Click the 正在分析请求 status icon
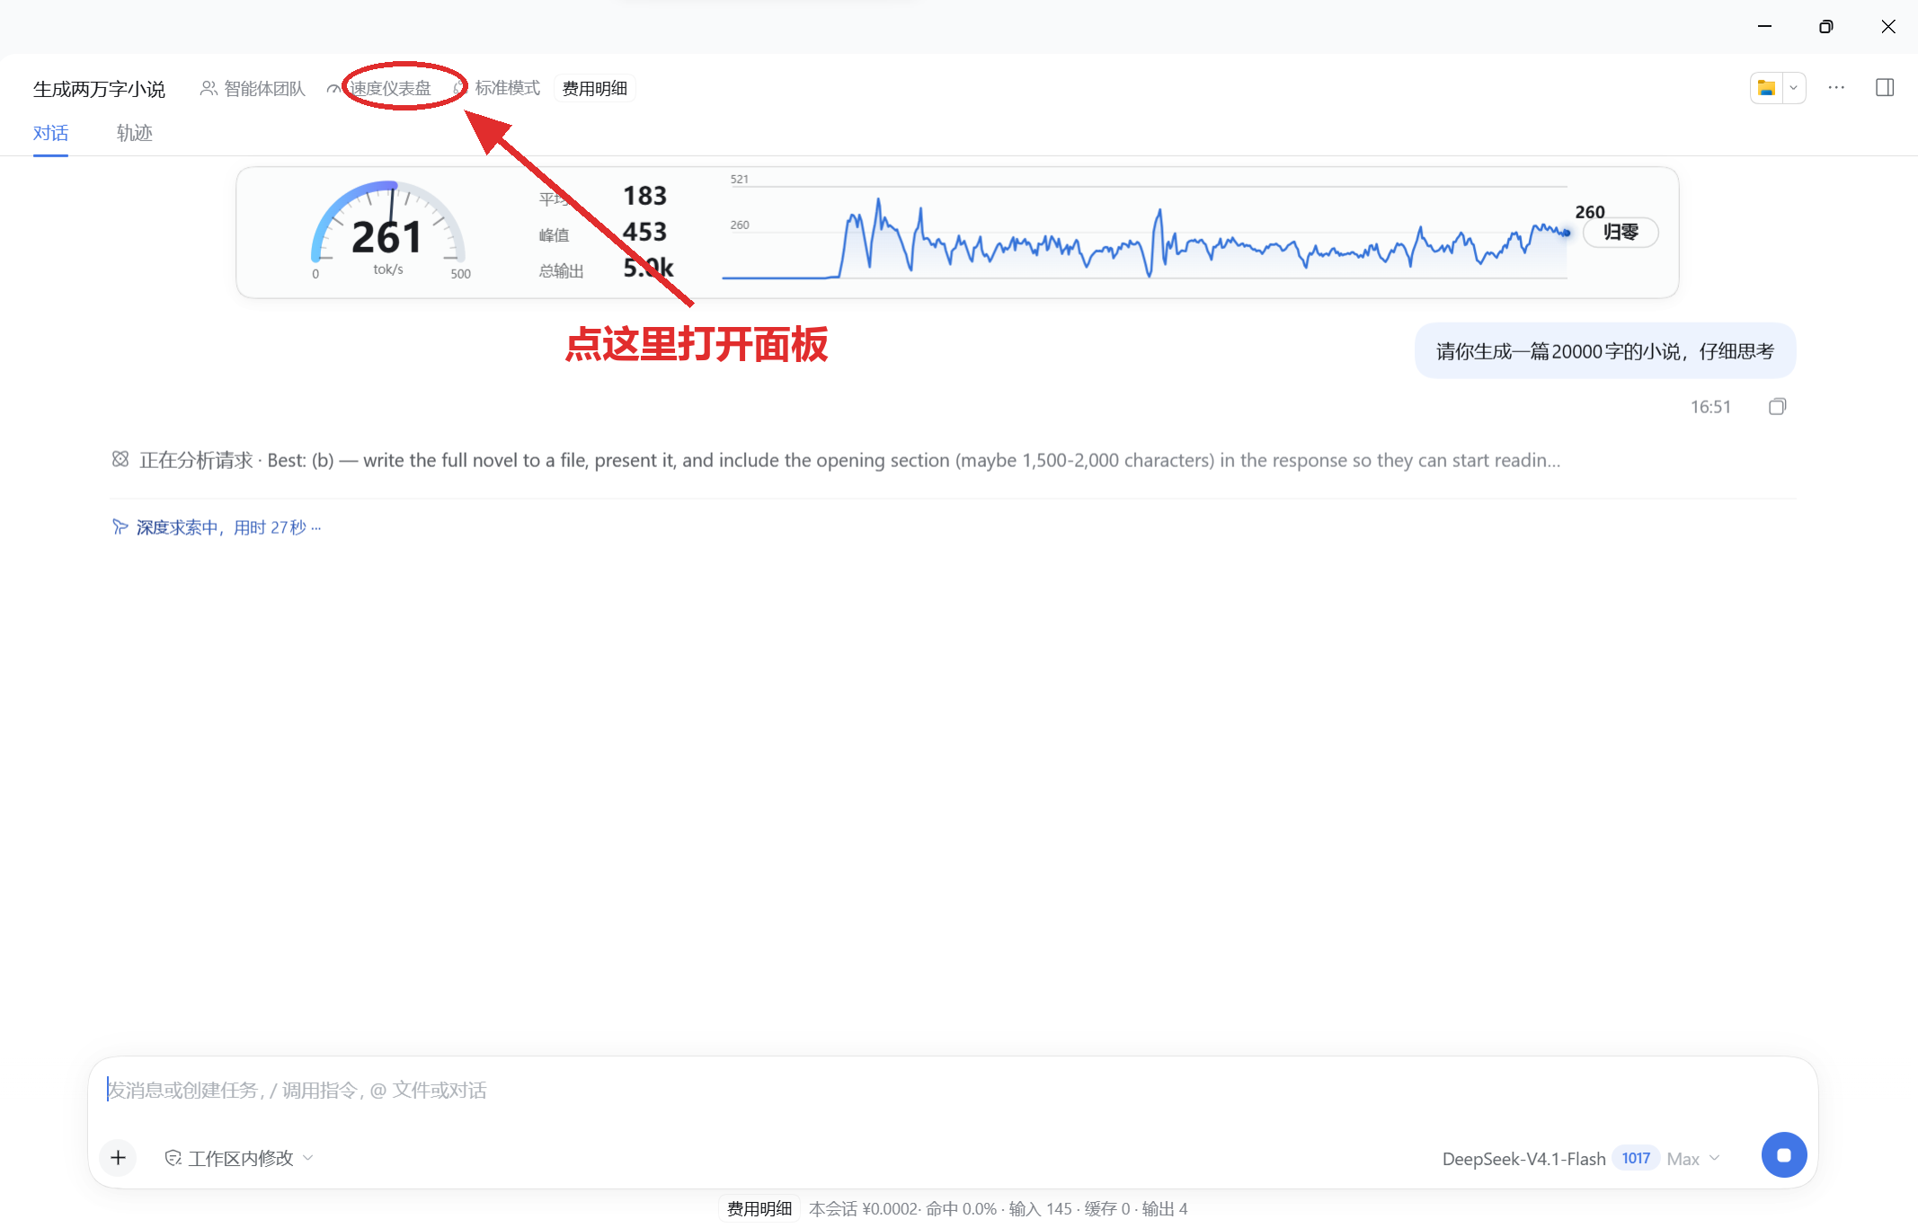 [120, 459]
